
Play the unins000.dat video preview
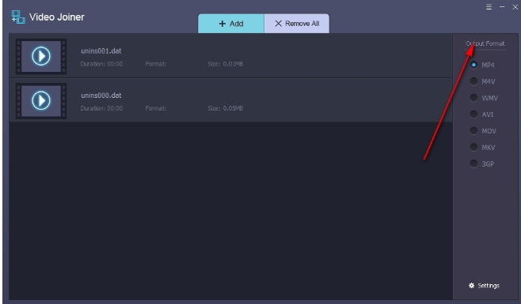coord(41,100)
